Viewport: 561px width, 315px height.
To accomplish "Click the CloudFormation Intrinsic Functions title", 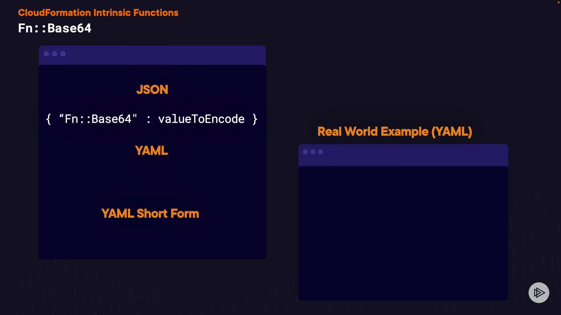I will point(98,13).
